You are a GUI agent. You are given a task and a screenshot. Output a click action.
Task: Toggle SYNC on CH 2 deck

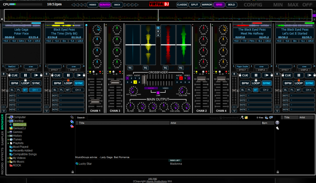click(267, 83)
